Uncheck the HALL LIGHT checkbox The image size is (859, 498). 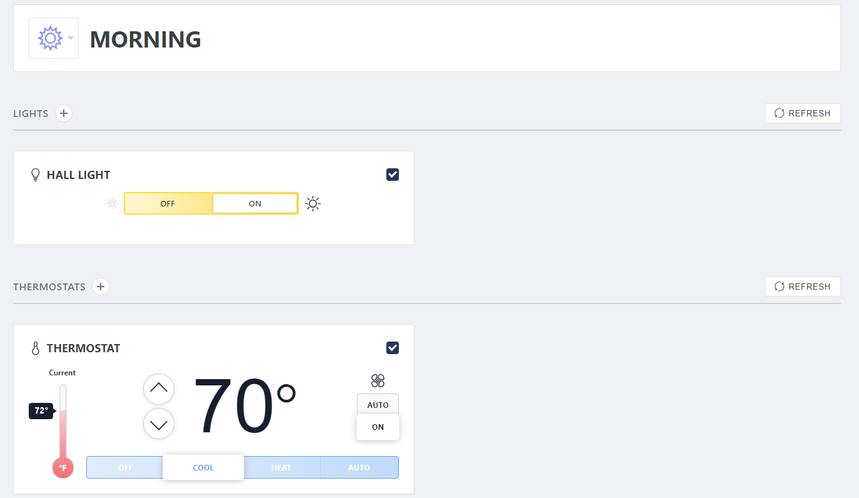(x=393, y=175)
